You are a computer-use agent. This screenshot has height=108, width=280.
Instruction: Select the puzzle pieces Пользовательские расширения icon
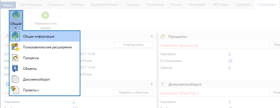click(15, 47)
